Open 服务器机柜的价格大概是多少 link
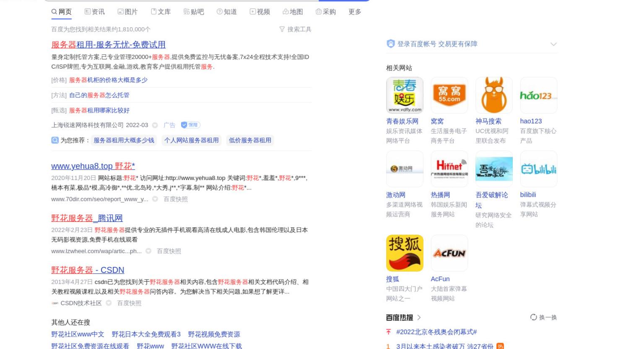644x349 pixels. click(x=108, y=80)
